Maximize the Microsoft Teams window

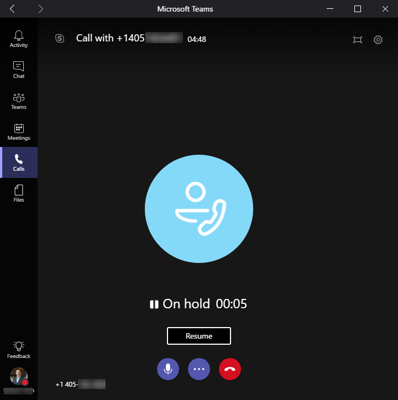[x=358, y=9]
